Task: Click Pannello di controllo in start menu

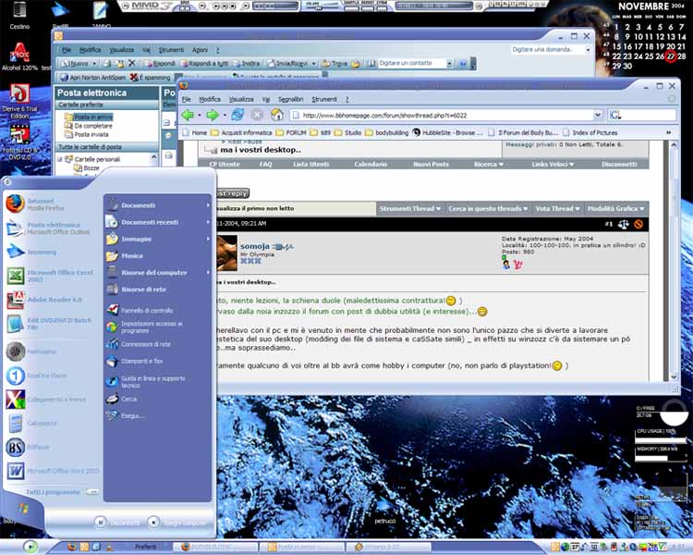Action: point(140,310)
